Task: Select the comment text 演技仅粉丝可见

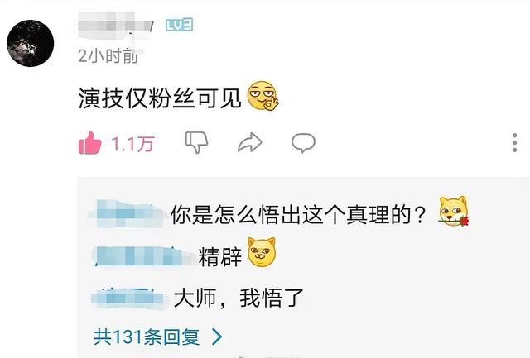Action: click(x=160, y=98)
